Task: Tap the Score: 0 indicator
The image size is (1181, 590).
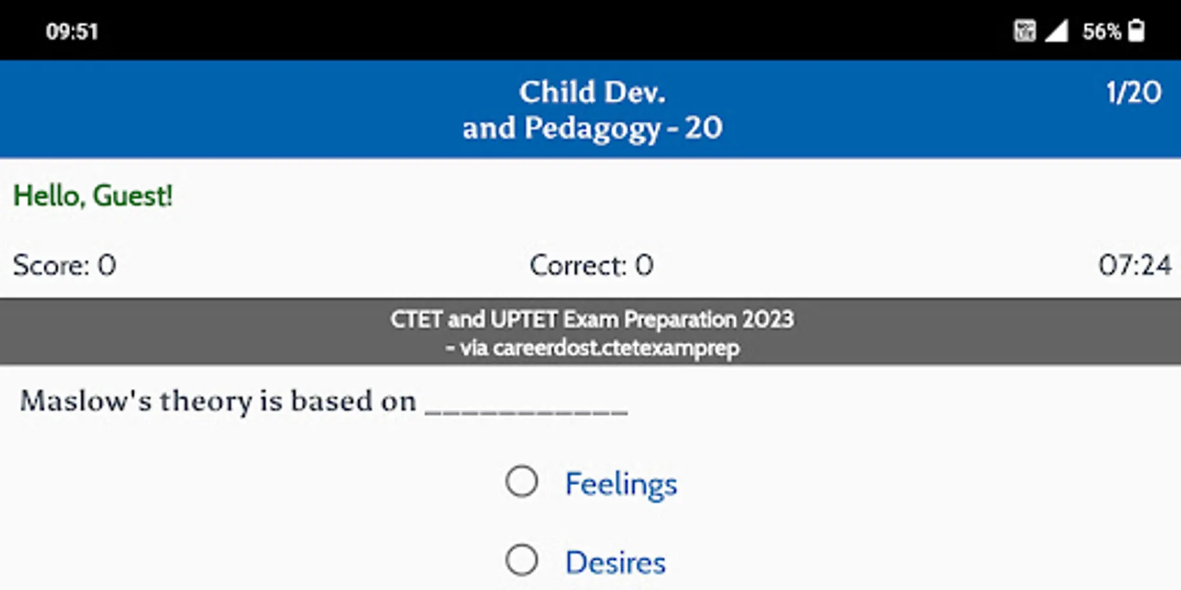Action: coord(64,265)
